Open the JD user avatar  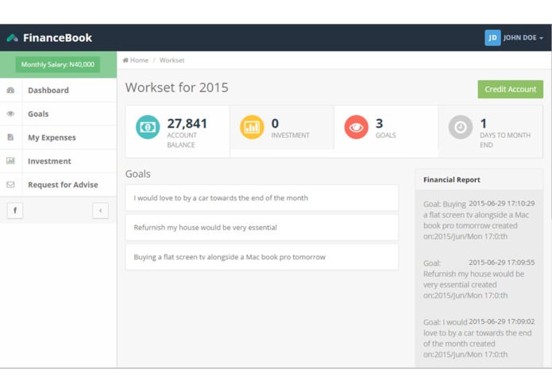point(492,37)
